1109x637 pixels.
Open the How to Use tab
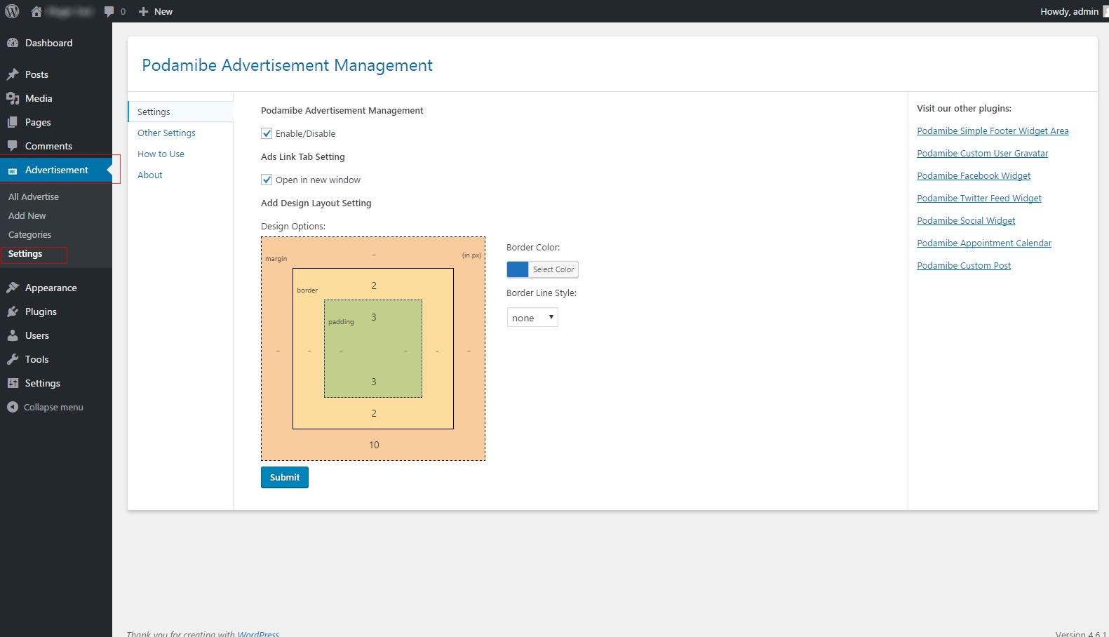[x=161, y=154]
